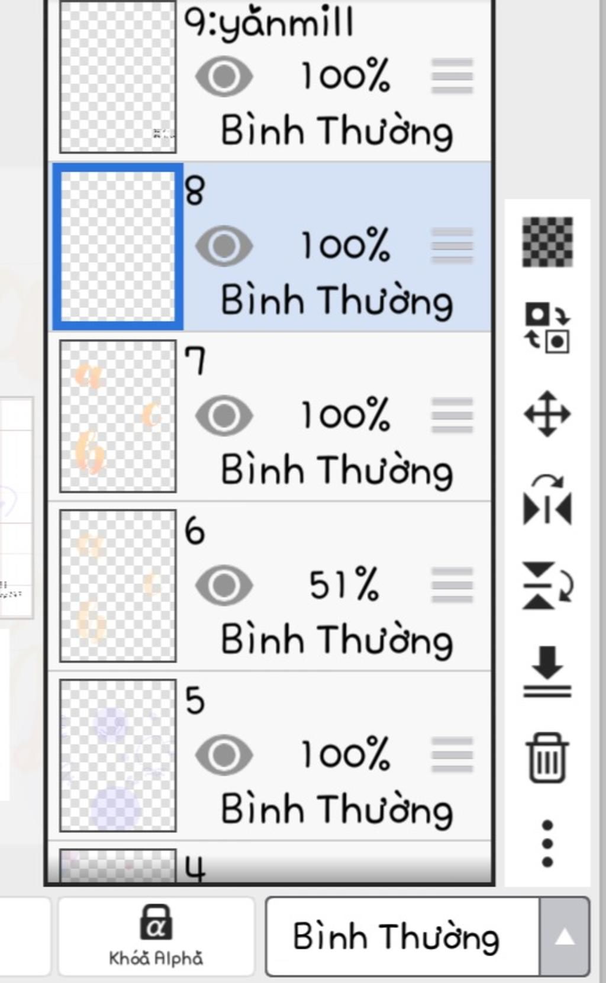Click the checkerboard clear layer icon
The height and width of the screenshot is (983, 606).
pos(547,242)
